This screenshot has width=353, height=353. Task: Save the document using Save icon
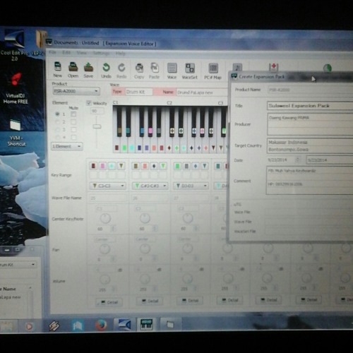tap(88, 70)
